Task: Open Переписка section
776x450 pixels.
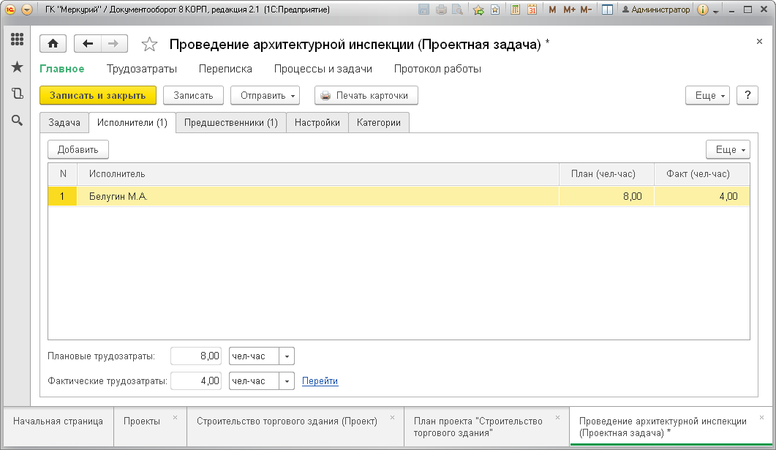Action: pos(225,69)
